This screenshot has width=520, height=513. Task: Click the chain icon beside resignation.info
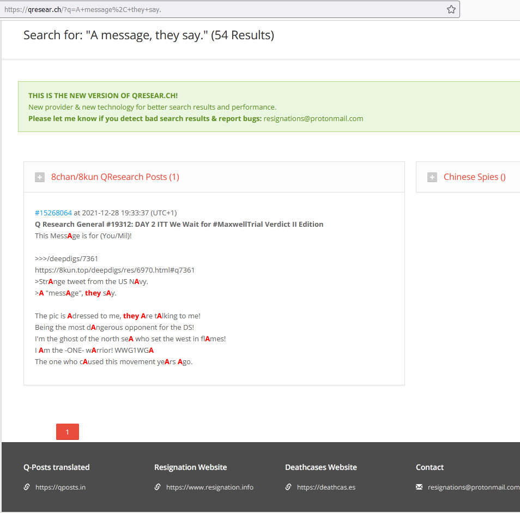158,487
